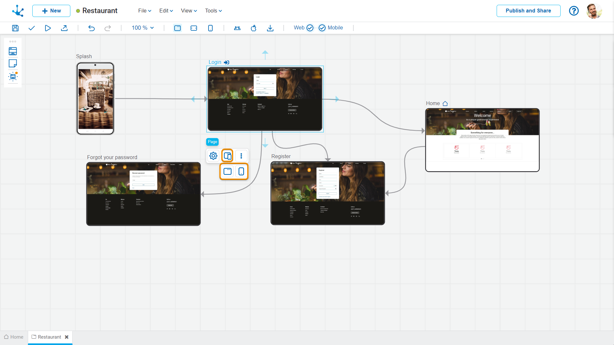The image size is (614, 345).
Task: Click the Tools menu item
Action: pyautogui.click(x=212, y=11)
